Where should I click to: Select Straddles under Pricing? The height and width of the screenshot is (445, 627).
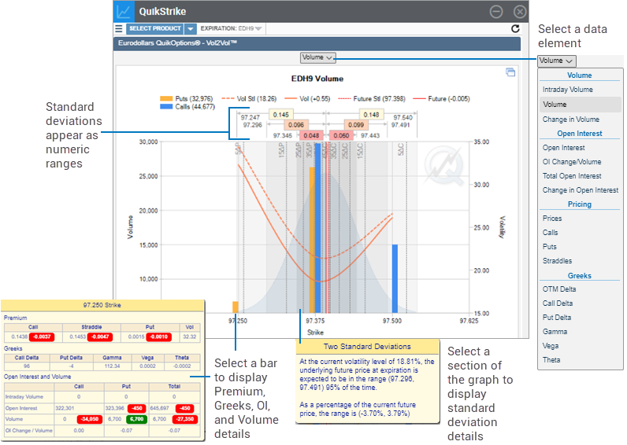[x=557, y=261]
